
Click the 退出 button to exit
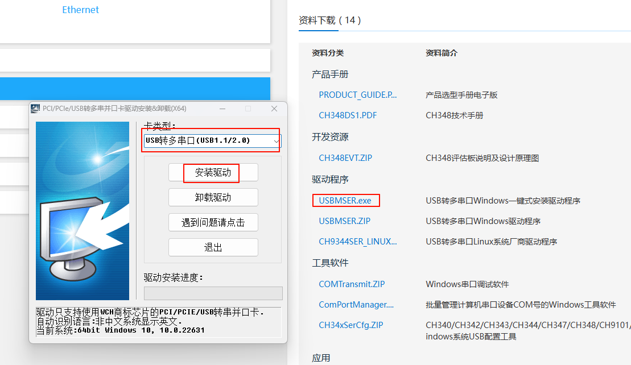coord(213,247)
